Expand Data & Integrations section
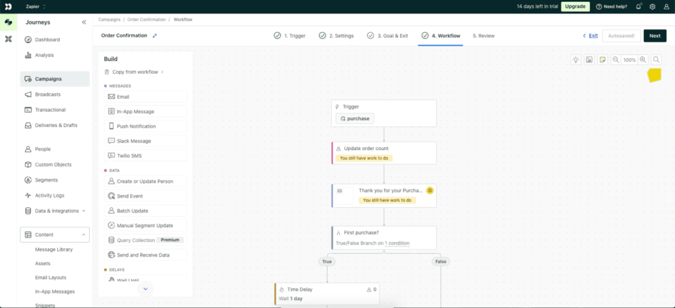The width and height of the screenshot is (675, 308). click(x=55, y=211)
